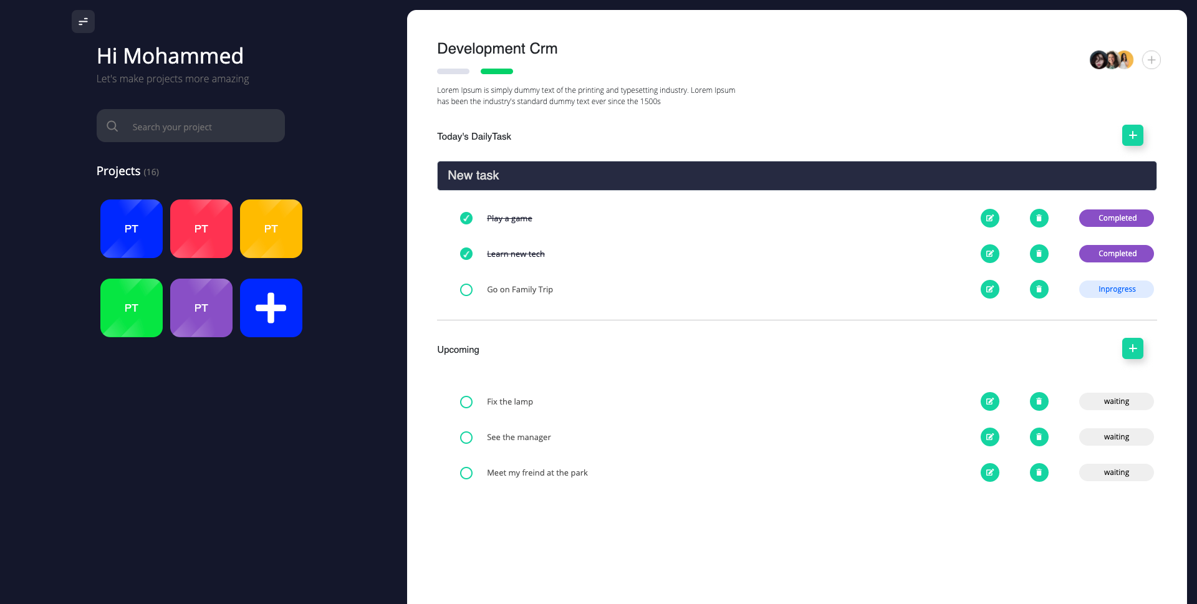
Task: Add a new project with the blue plus tile
Action: tap(271, 308)
